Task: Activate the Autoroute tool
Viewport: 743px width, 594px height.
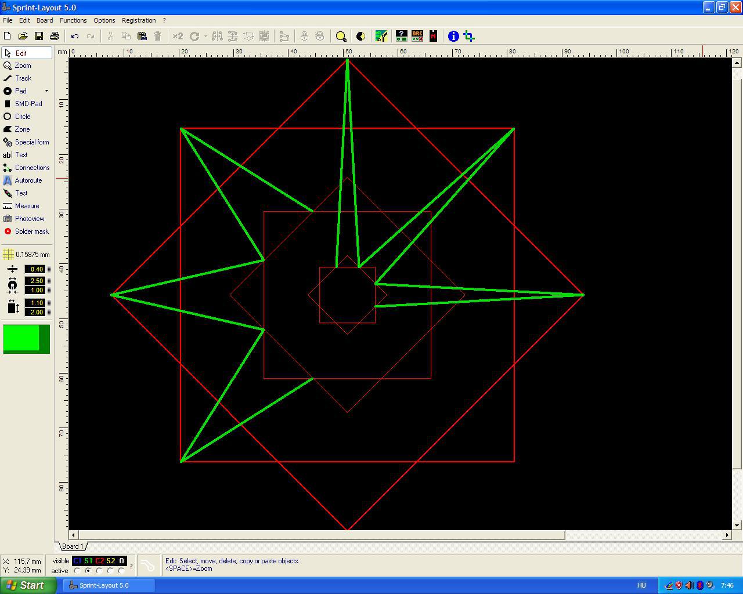Action: (27, 180)
